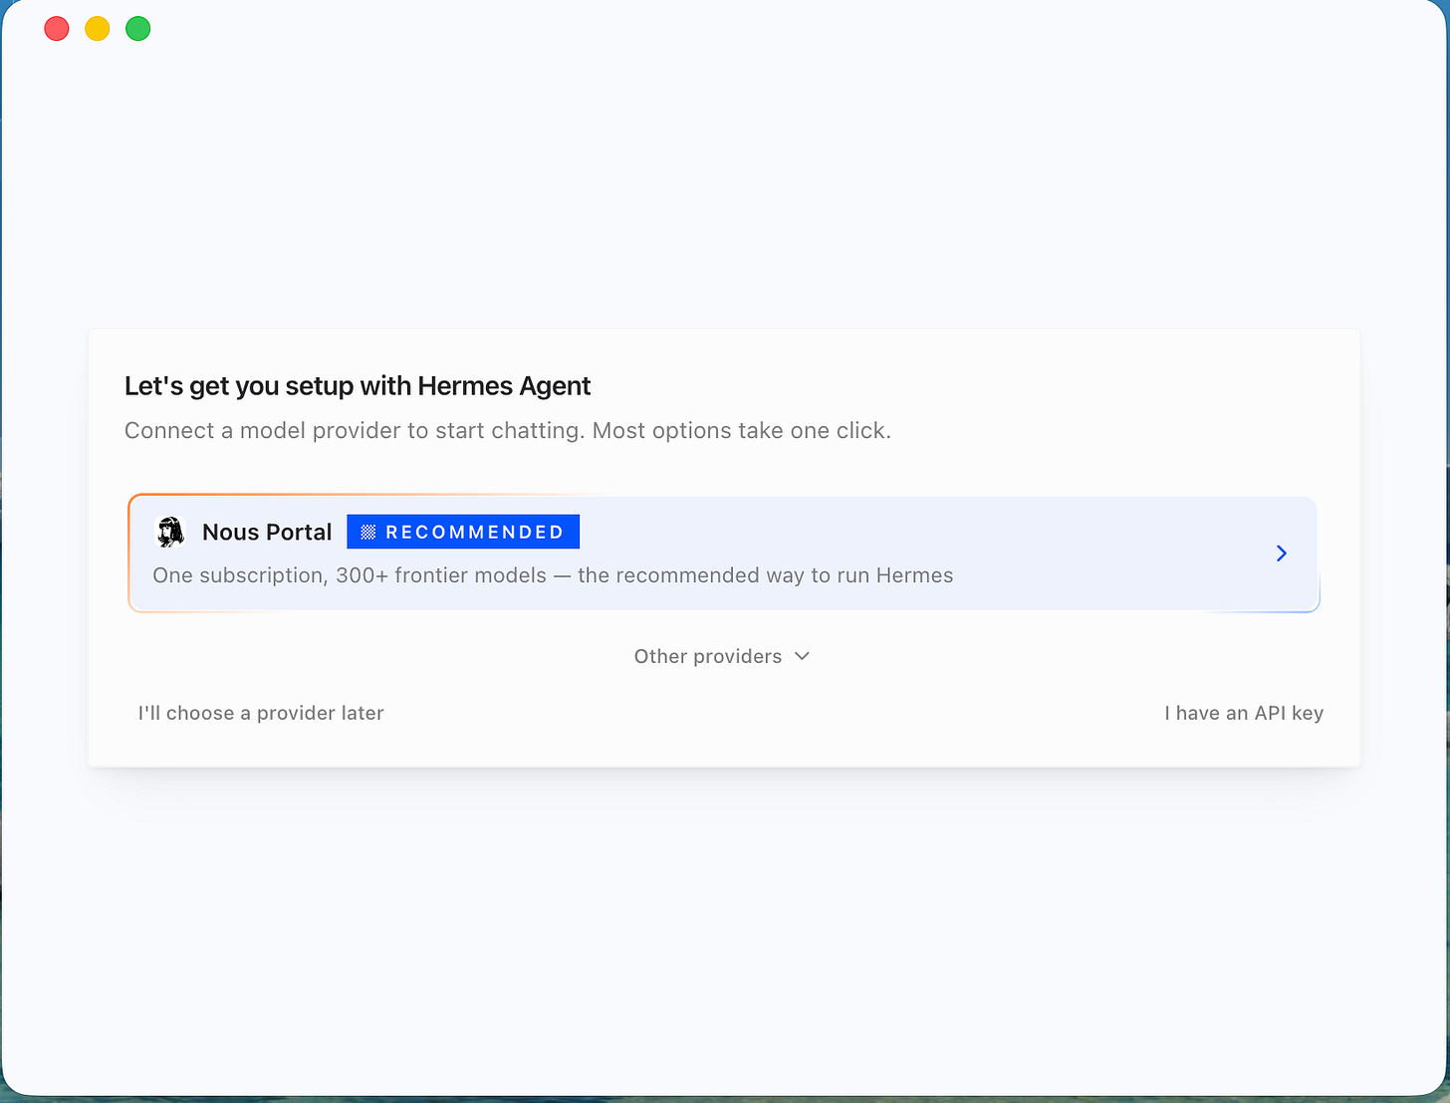Select the Nous Portal provider title

tap(267, 532)
